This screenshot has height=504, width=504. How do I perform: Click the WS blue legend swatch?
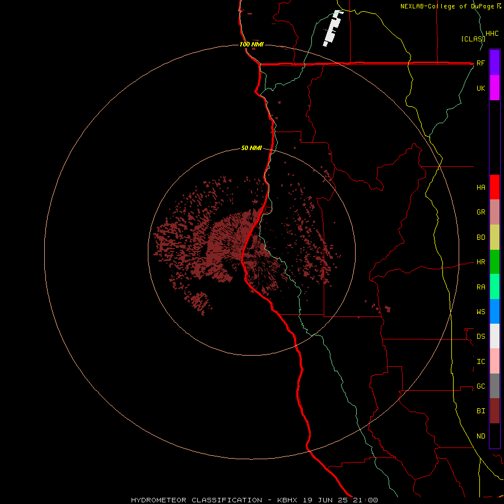click(494, 311)
